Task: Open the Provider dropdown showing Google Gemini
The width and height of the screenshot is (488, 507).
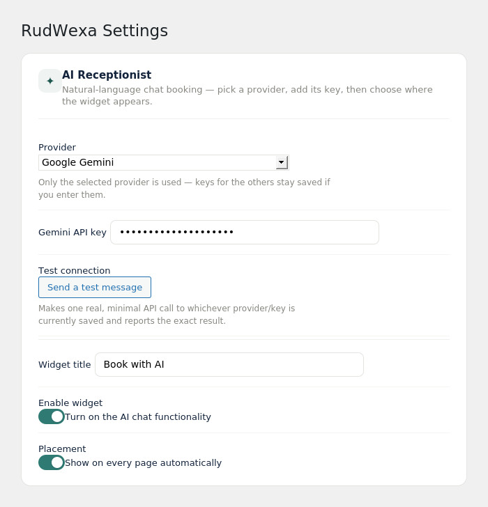Action: coord(164,162)
